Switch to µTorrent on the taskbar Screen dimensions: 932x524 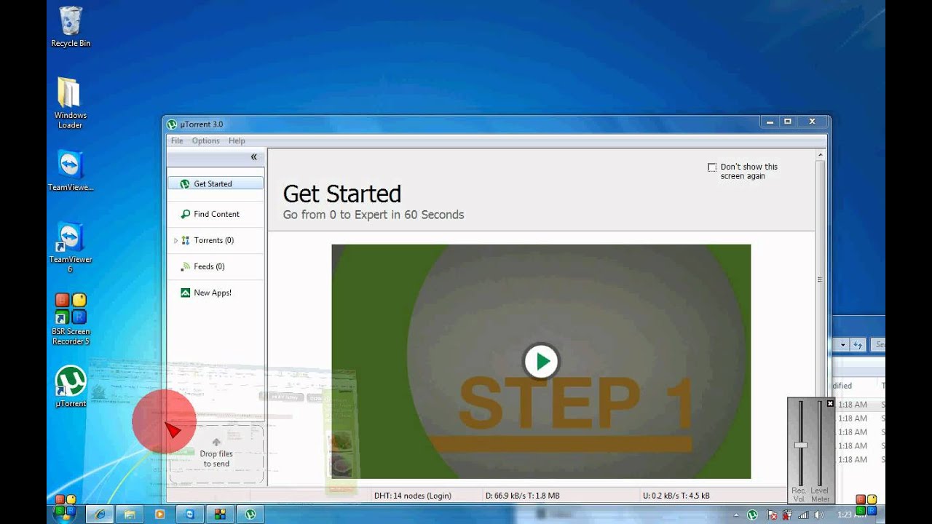point(250,514)
